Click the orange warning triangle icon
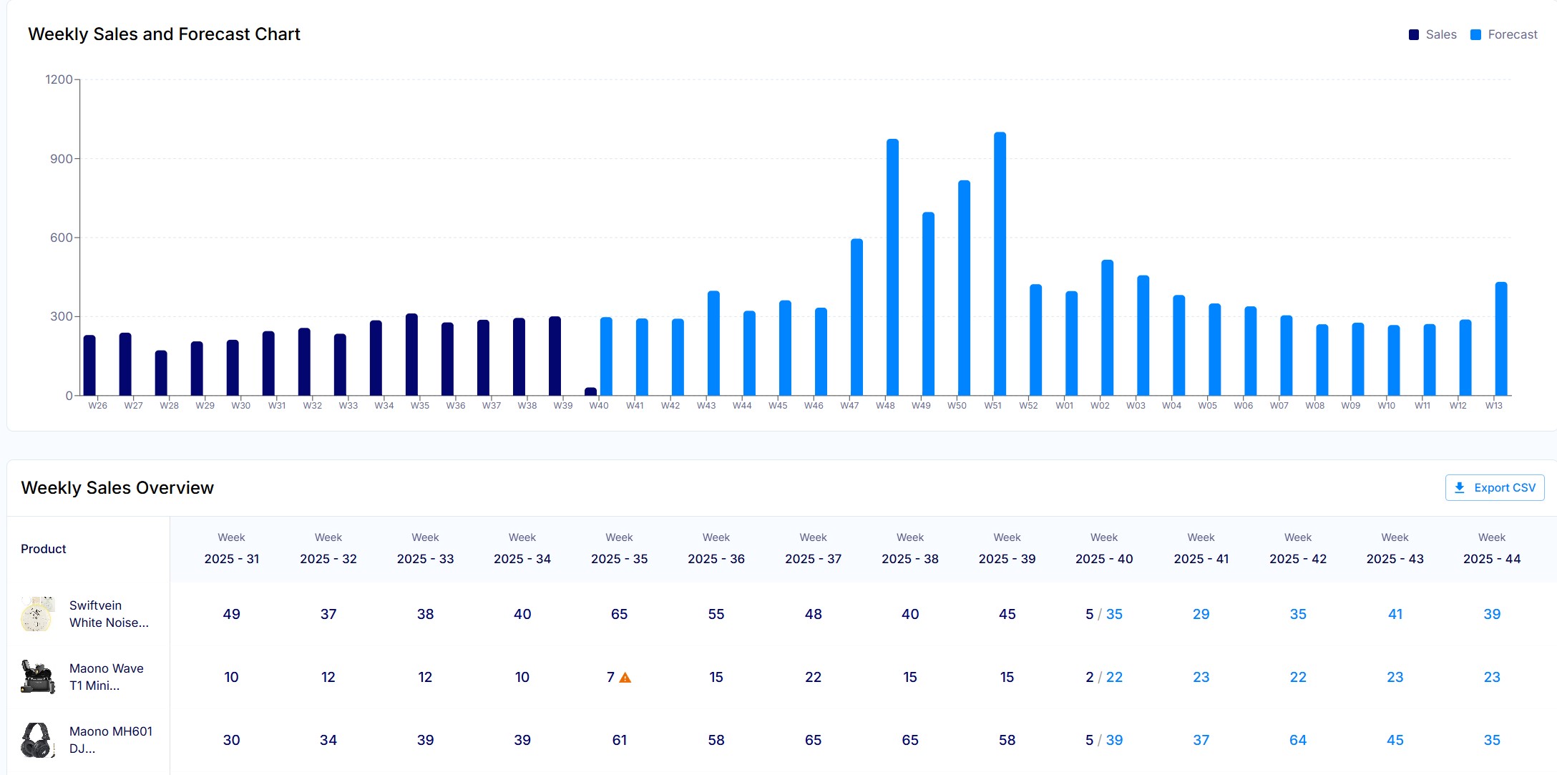Viewport: 1557px width, 775px height. coord(625,677)
